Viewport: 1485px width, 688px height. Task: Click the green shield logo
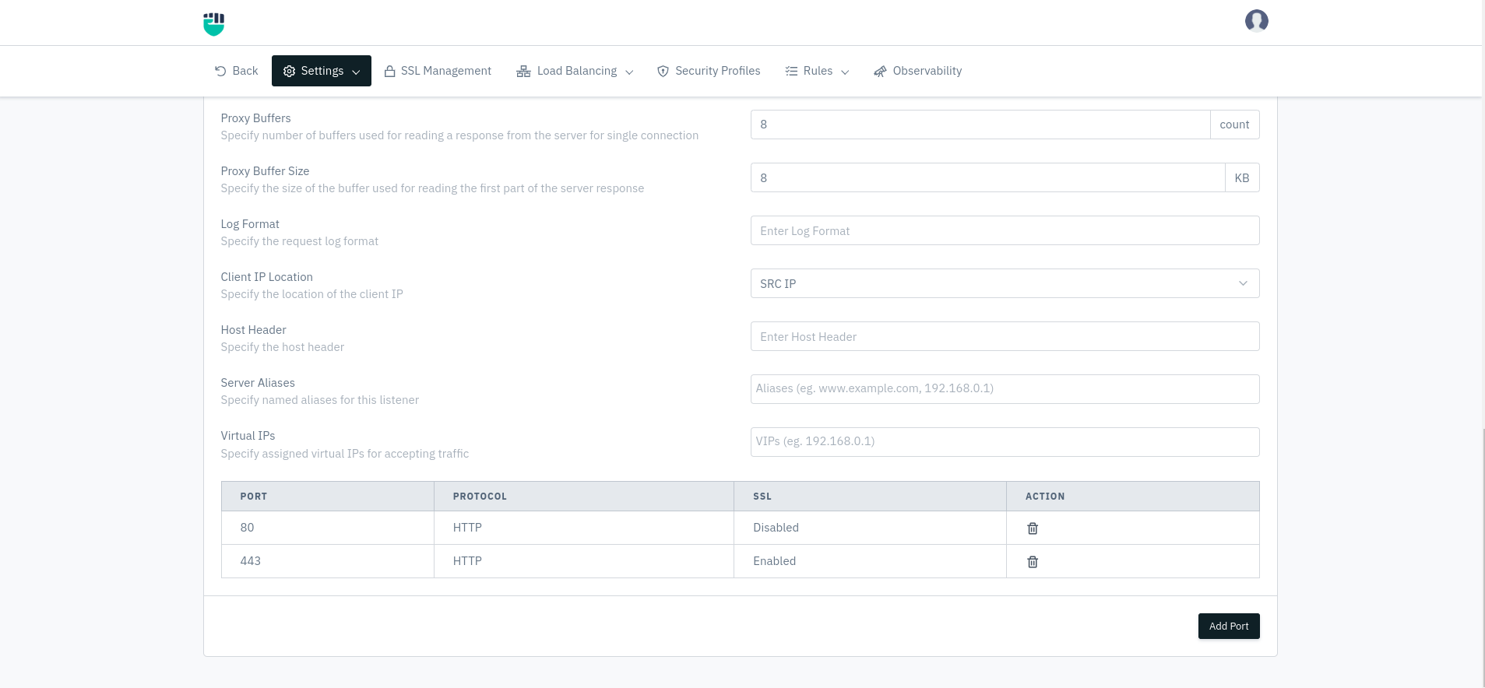tap(213, 24)
